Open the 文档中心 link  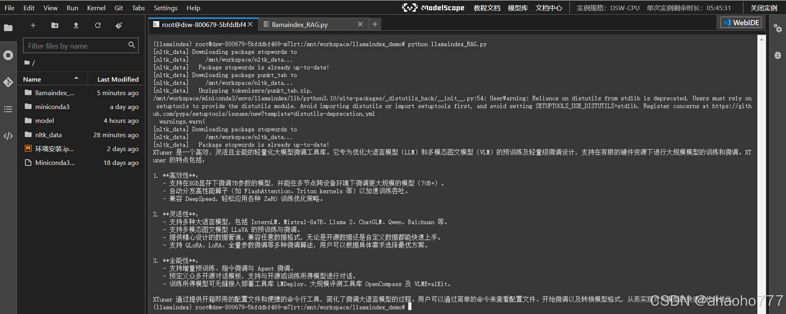pos(549,8)
